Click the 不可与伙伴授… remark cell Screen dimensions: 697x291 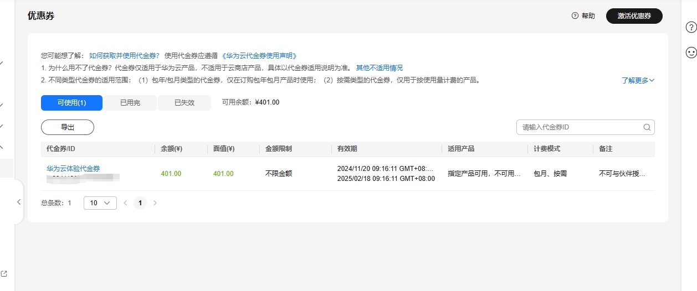[x=622, y=174]
